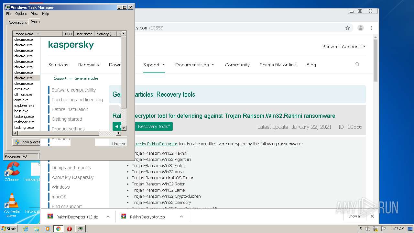
Task: Click the red Opera taskbar icon
Action: point(69,229)
